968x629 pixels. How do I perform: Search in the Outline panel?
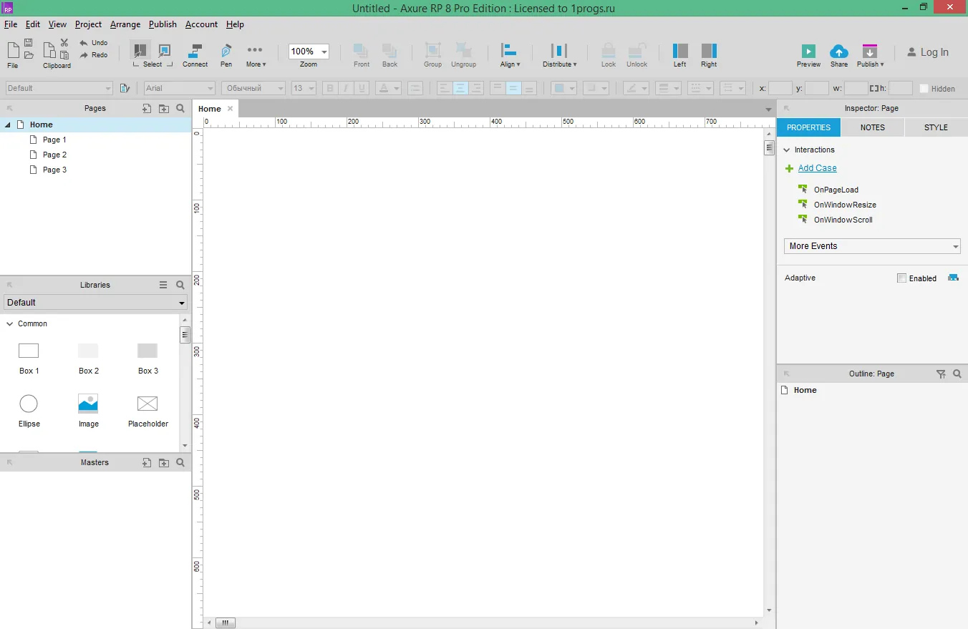coord(957,374)
